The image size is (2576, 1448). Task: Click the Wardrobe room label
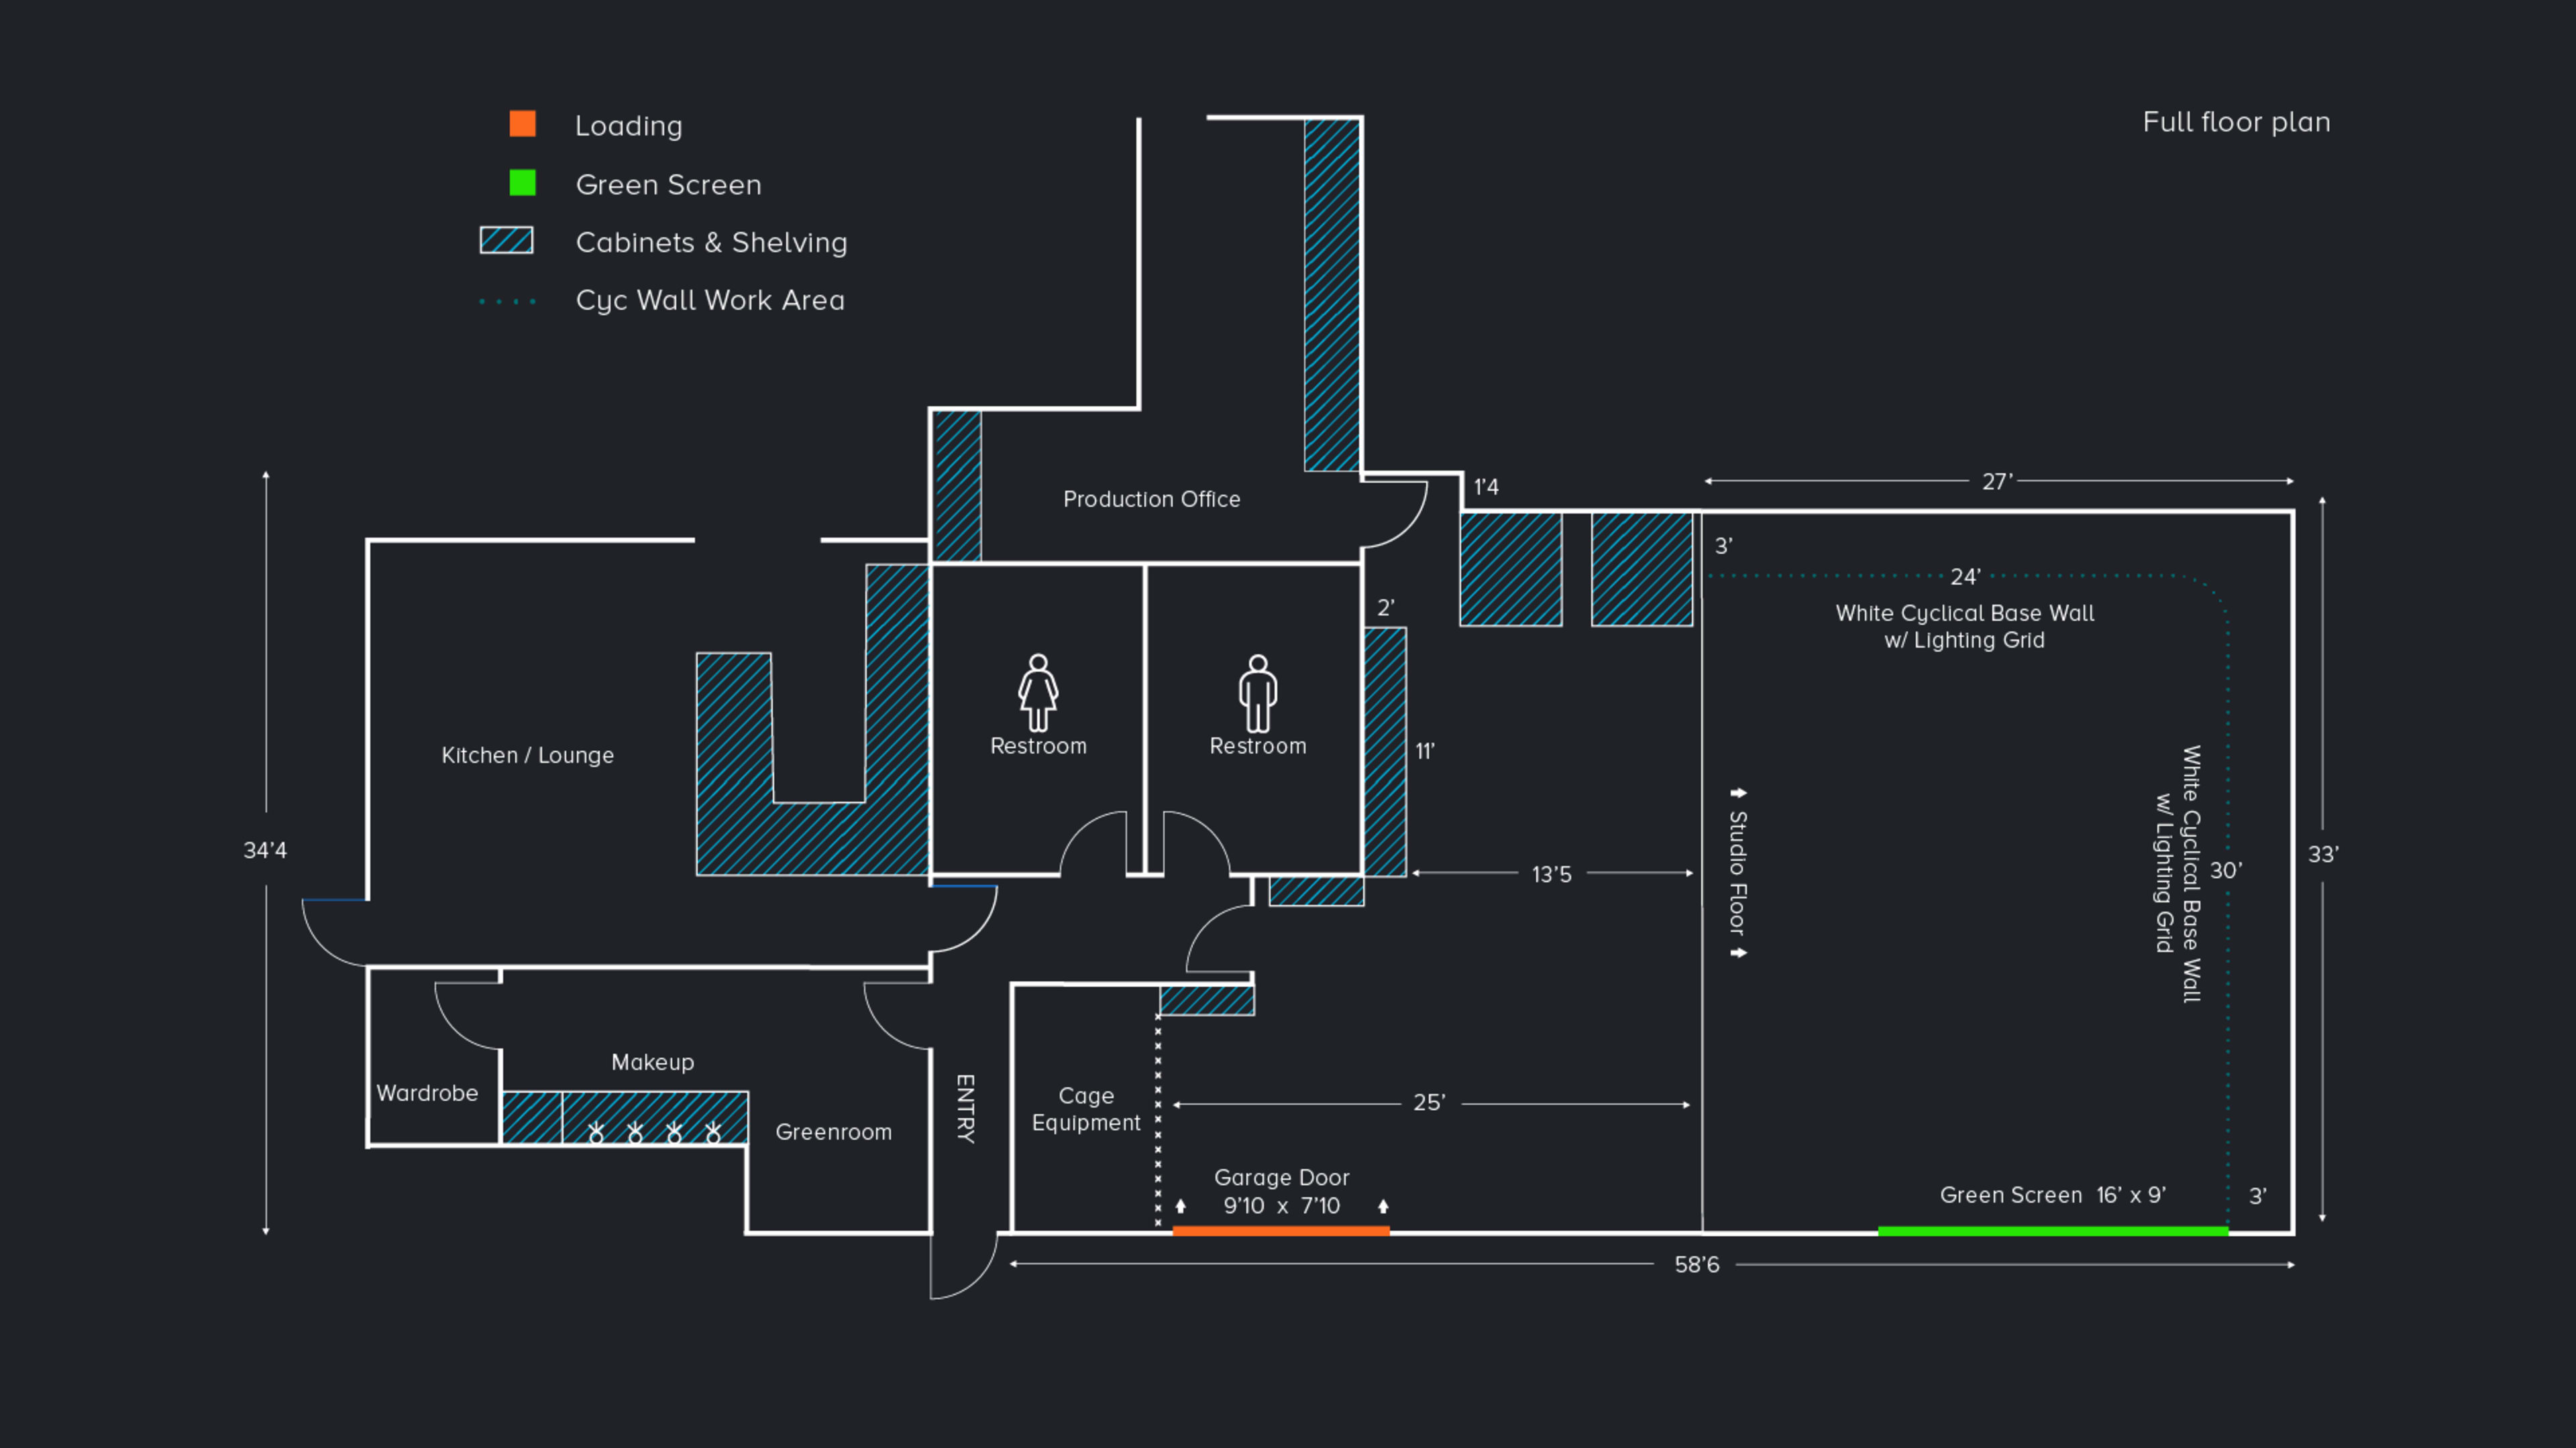tap(427, 1093)
